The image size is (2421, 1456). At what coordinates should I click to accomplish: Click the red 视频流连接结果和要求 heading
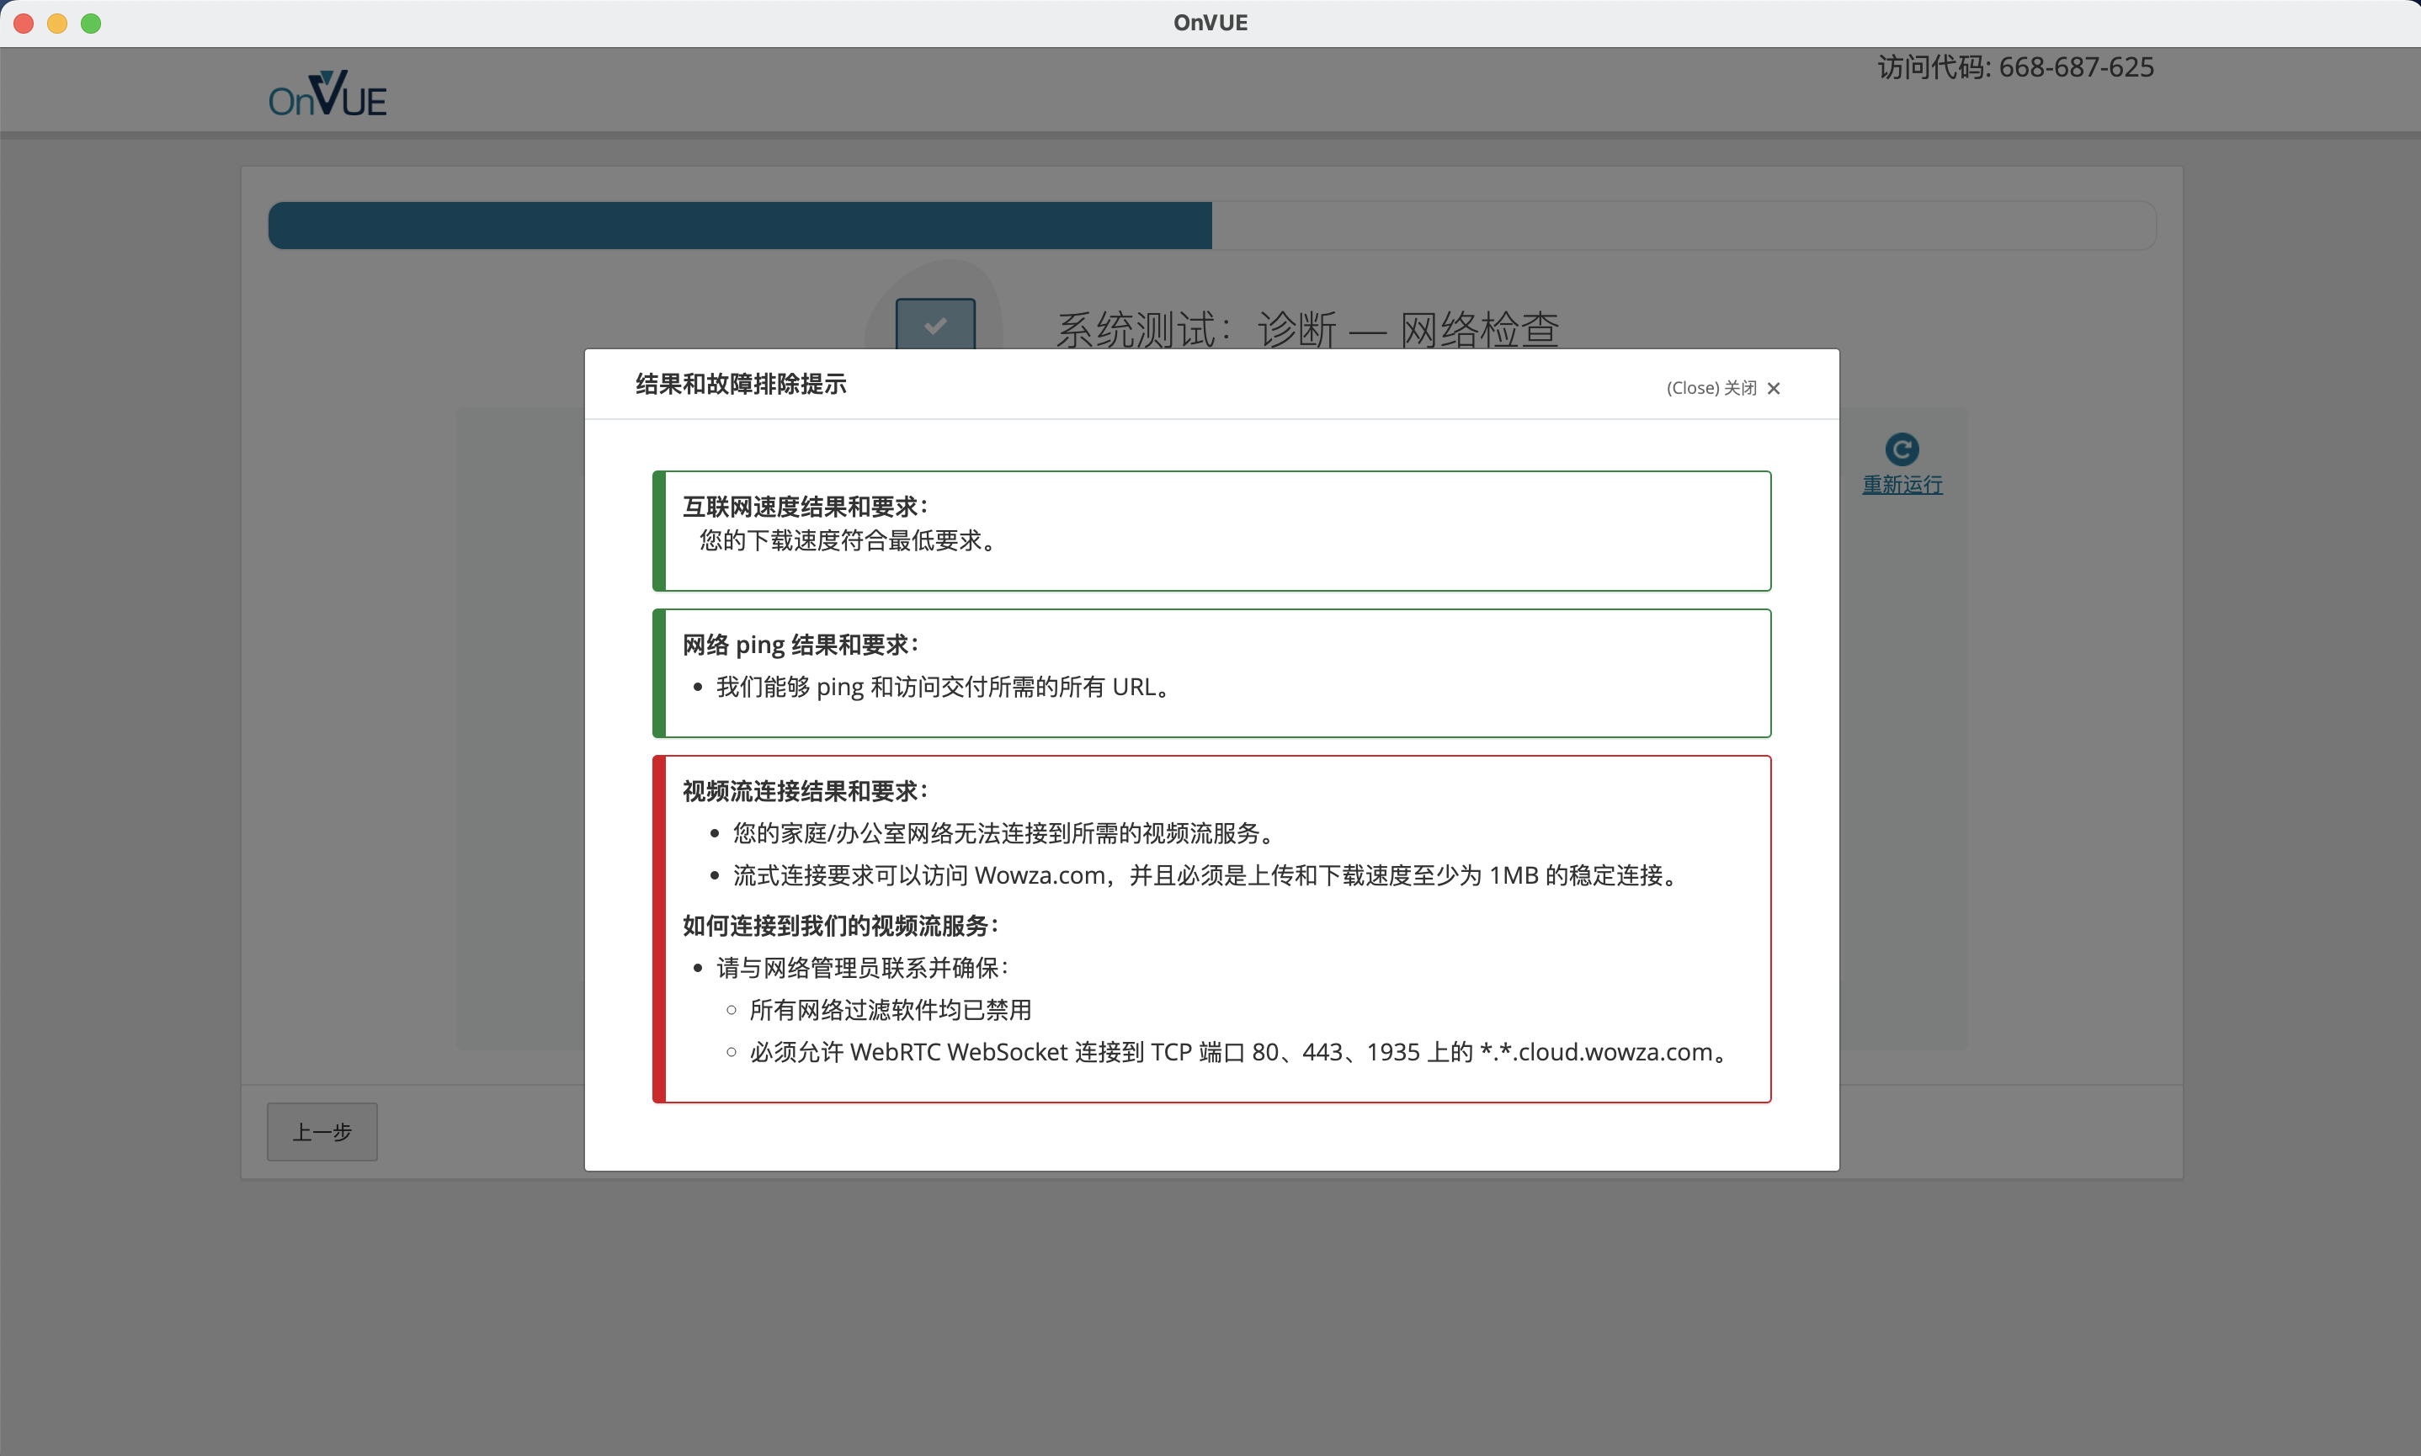(x=805, y=791)
